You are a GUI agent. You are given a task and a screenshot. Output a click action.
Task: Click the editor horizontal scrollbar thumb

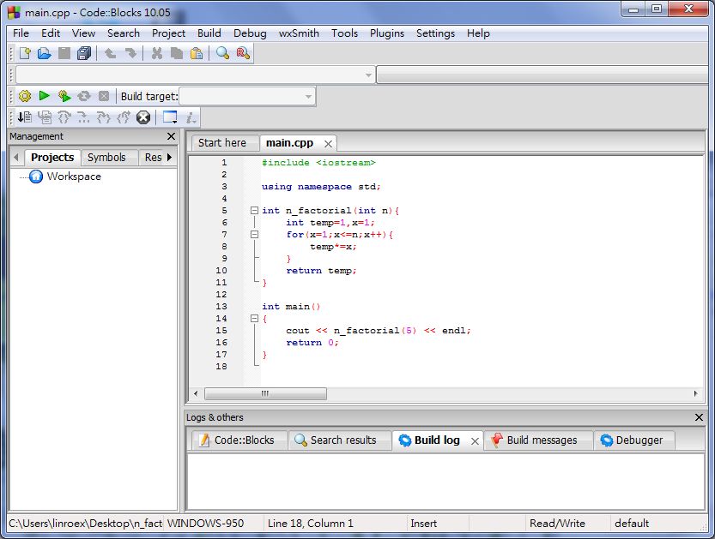coord(265,393)
